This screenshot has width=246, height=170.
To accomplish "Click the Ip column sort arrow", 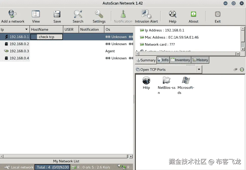I will point(26,29).
